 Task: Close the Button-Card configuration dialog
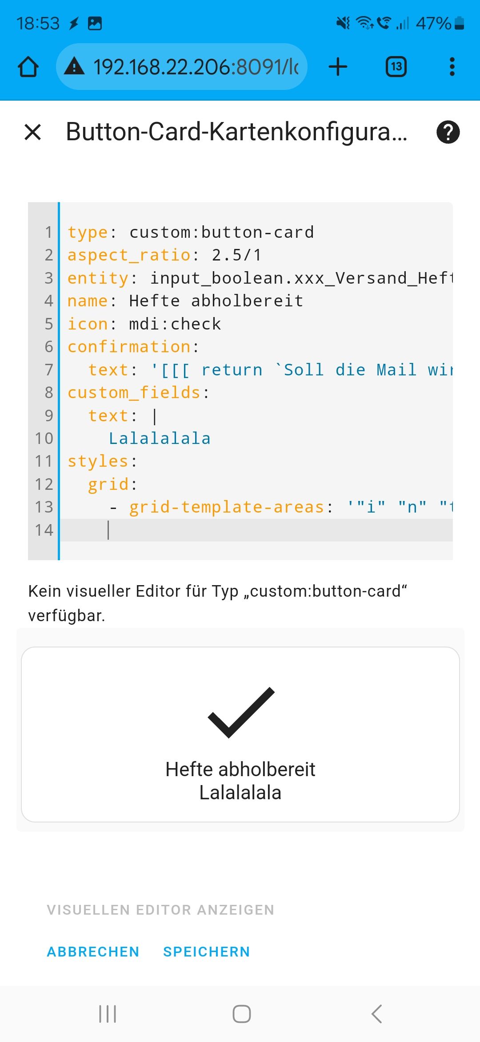point(33,132)
